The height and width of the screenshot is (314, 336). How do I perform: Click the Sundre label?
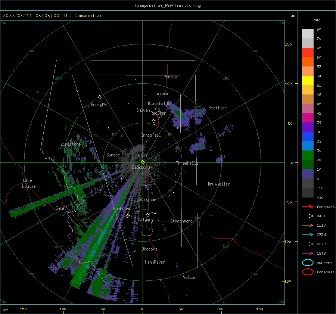point(113,155)
